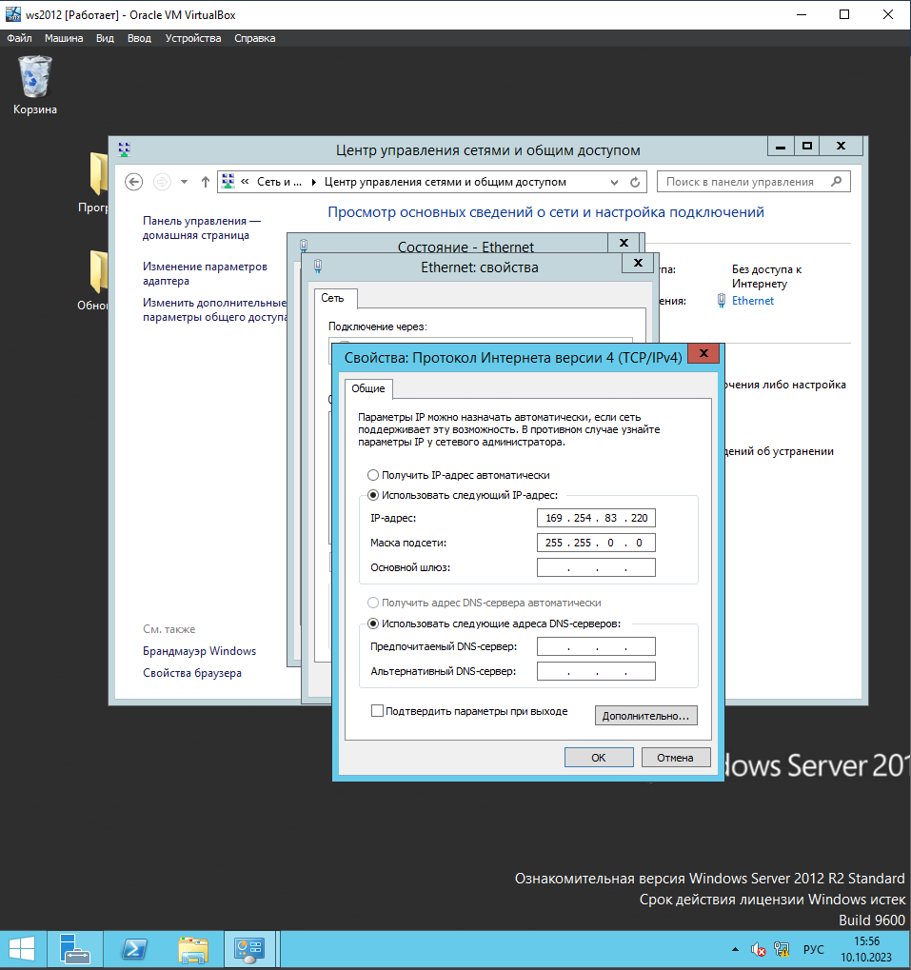Screen dimensions: 911x970
Task: Click the 'Предпочитаемый DNS-сервер' field
Action: tap(596, 646)
